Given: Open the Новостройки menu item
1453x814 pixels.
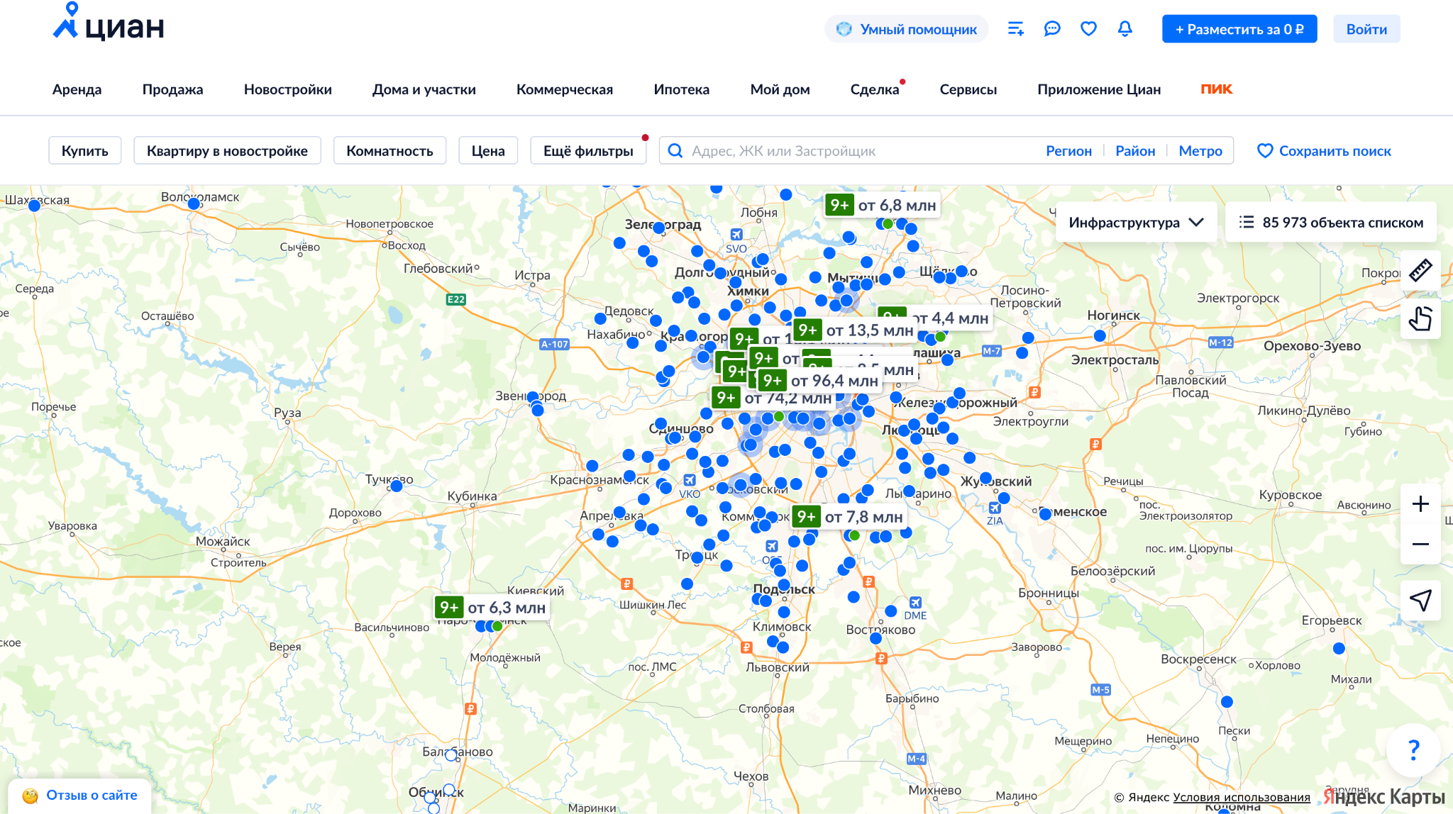Looking at the screenshot, I should (x=287, y=89).
